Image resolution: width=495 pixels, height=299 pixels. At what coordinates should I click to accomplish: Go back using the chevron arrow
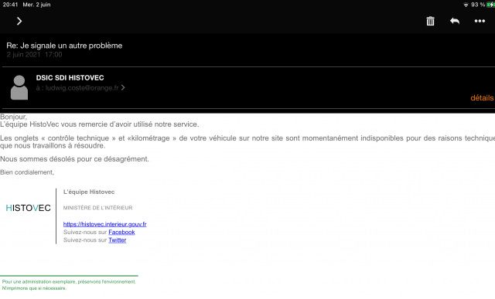(19, 21)
